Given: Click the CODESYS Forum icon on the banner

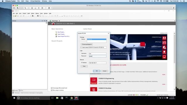Looking at the screenshot, I should (x=164, y=38).
